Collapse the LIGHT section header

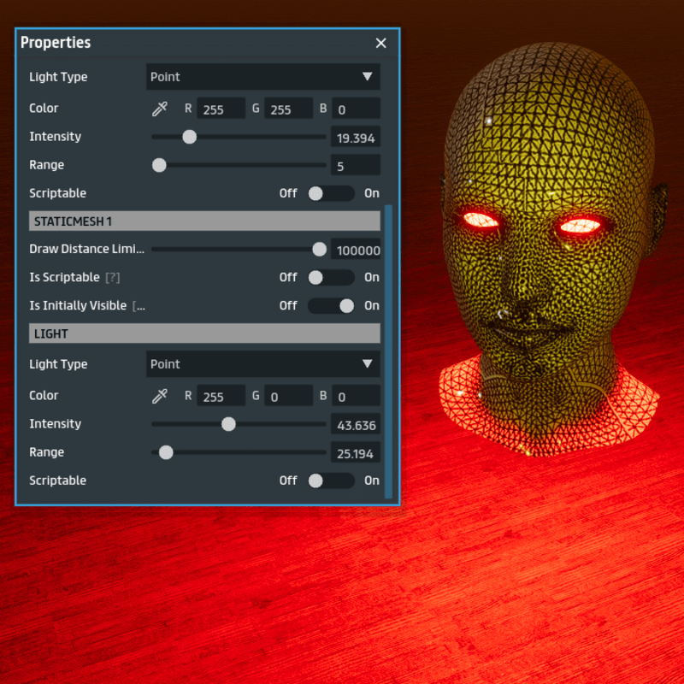click(204, 333)
